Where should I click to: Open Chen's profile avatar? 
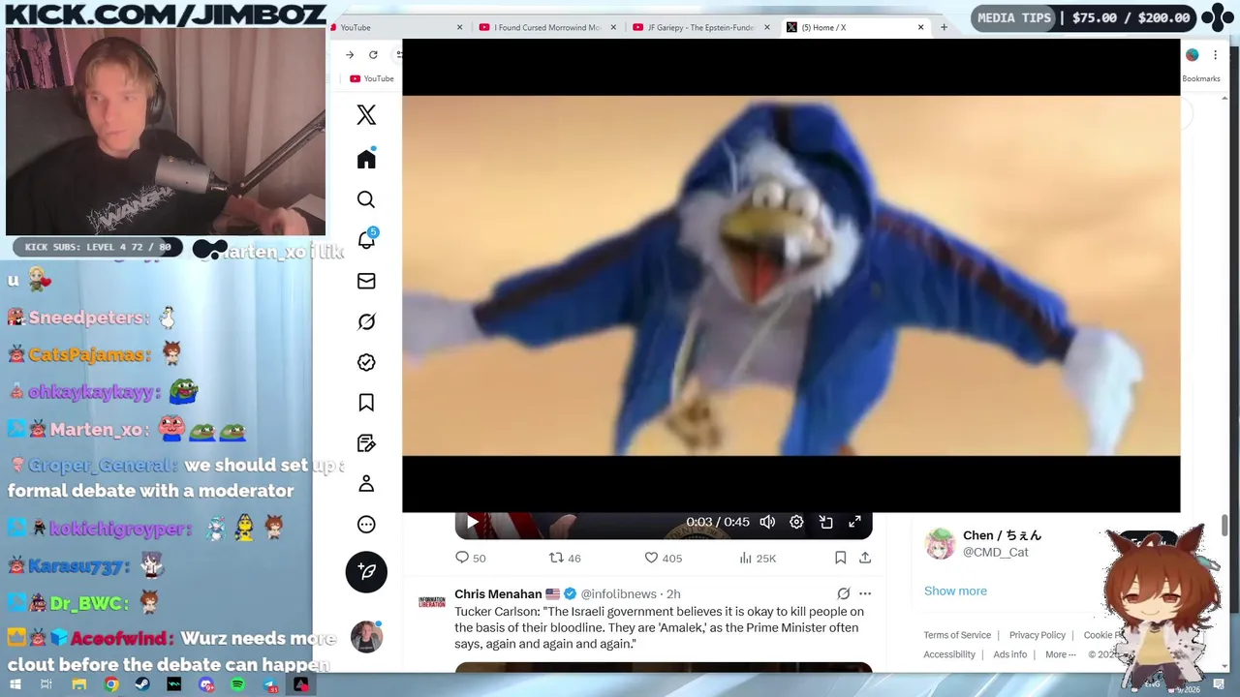940,544
